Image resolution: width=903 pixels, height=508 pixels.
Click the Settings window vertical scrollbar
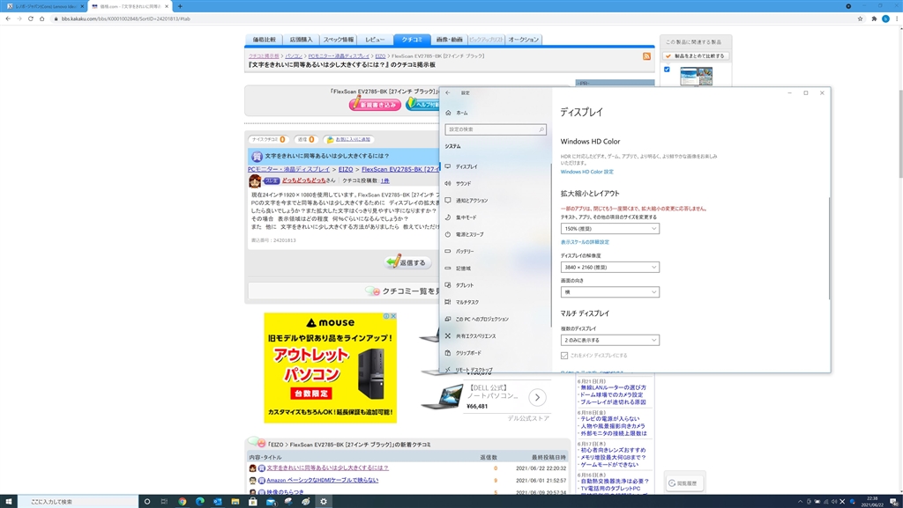pyautogui.click(x=829, y=247)
